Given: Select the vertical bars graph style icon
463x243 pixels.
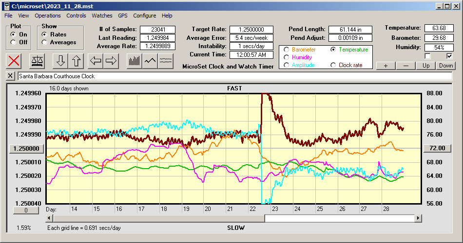Looking at the screenshot, I should [x=134, y=61].
